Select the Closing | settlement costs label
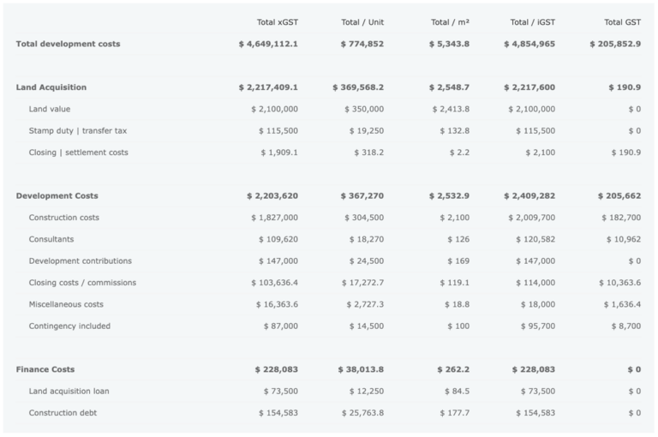The width and height of the screenshot is (658, 437). click(78, 153)
